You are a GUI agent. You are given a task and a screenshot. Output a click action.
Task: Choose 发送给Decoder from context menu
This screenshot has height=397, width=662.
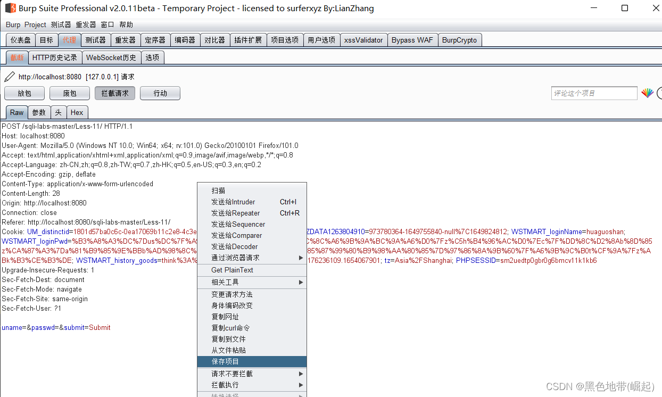[252, 246]
